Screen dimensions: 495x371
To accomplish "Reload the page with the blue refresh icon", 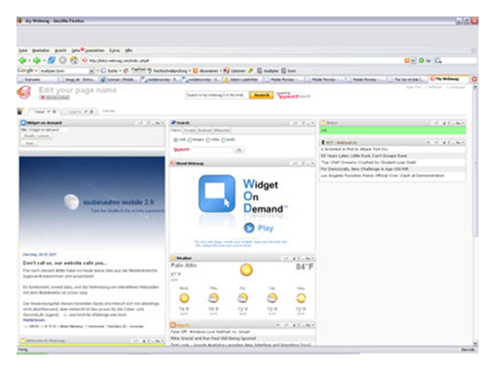I will coord(52,60).
